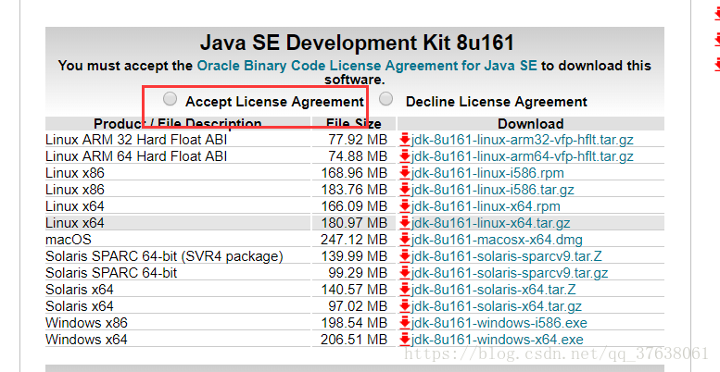
Task: Click download arrow icon beside linux-x64.rpm
Action: (405, 206)
